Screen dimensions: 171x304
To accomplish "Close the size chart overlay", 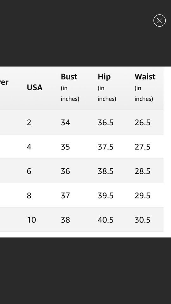I will [x=159, y=21].
